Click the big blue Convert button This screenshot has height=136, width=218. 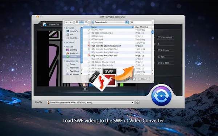click(x=161, y=96)
